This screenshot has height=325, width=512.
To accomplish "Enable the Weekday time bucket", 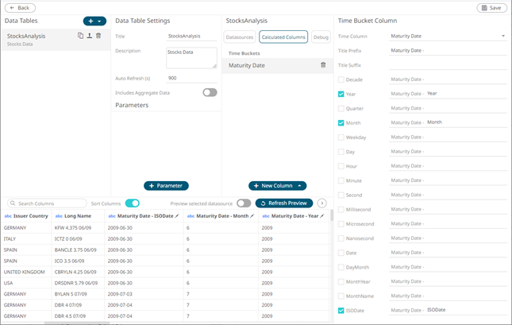I will (x=341, y=137).
